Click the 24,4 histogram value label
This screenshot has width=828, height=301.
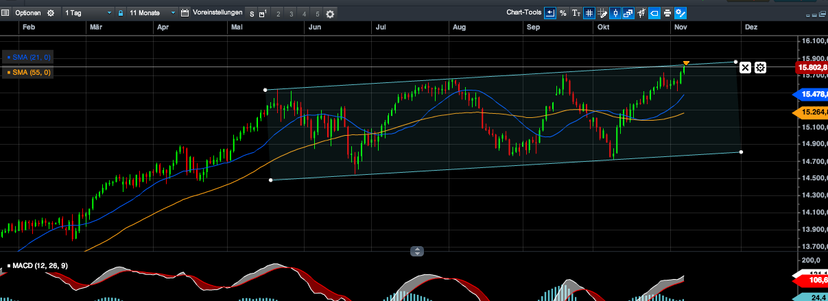point(811,297)
